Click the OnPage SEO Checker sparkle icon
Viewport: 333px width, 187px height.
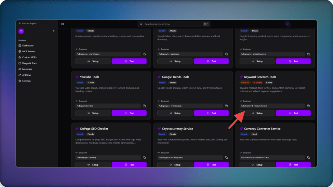[77, 129]
